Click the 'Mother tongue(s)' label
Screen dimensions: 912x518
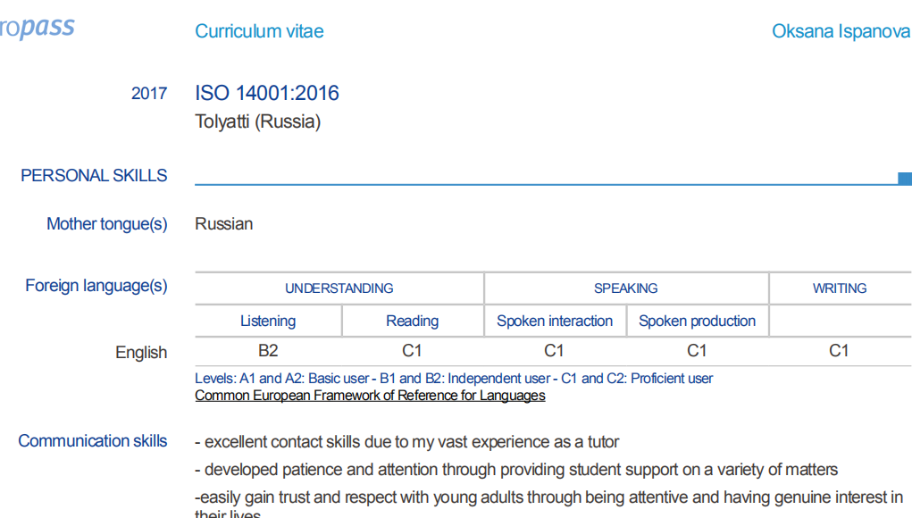[107, 224]
